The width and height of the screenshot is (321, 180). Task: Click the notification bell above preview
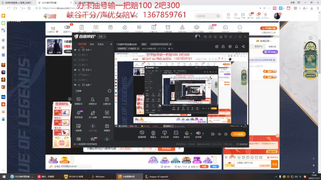pyautogui.click(x=236, y=46)
